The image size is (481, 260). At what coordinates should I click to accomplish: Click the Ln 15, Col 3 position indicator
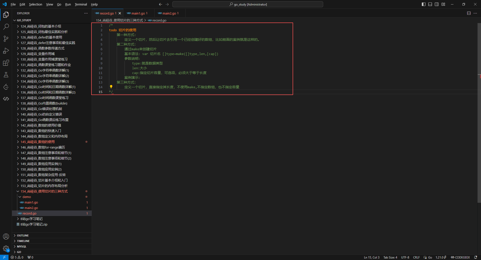372,257
